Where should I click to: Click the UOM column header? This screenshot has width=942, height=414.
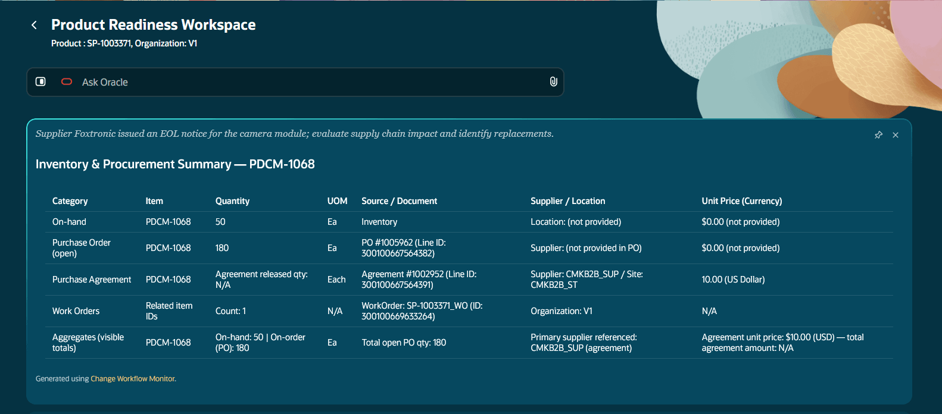click(x=337, y=201)
